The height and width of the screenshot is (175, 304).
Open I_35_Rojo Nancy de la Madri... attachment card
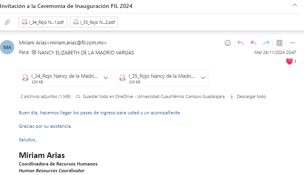coord(163,78)
